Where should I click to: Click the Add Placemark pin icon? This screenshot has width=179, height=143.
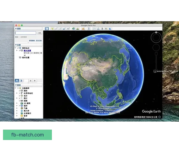pyautogui.click(x=52, y=29)
